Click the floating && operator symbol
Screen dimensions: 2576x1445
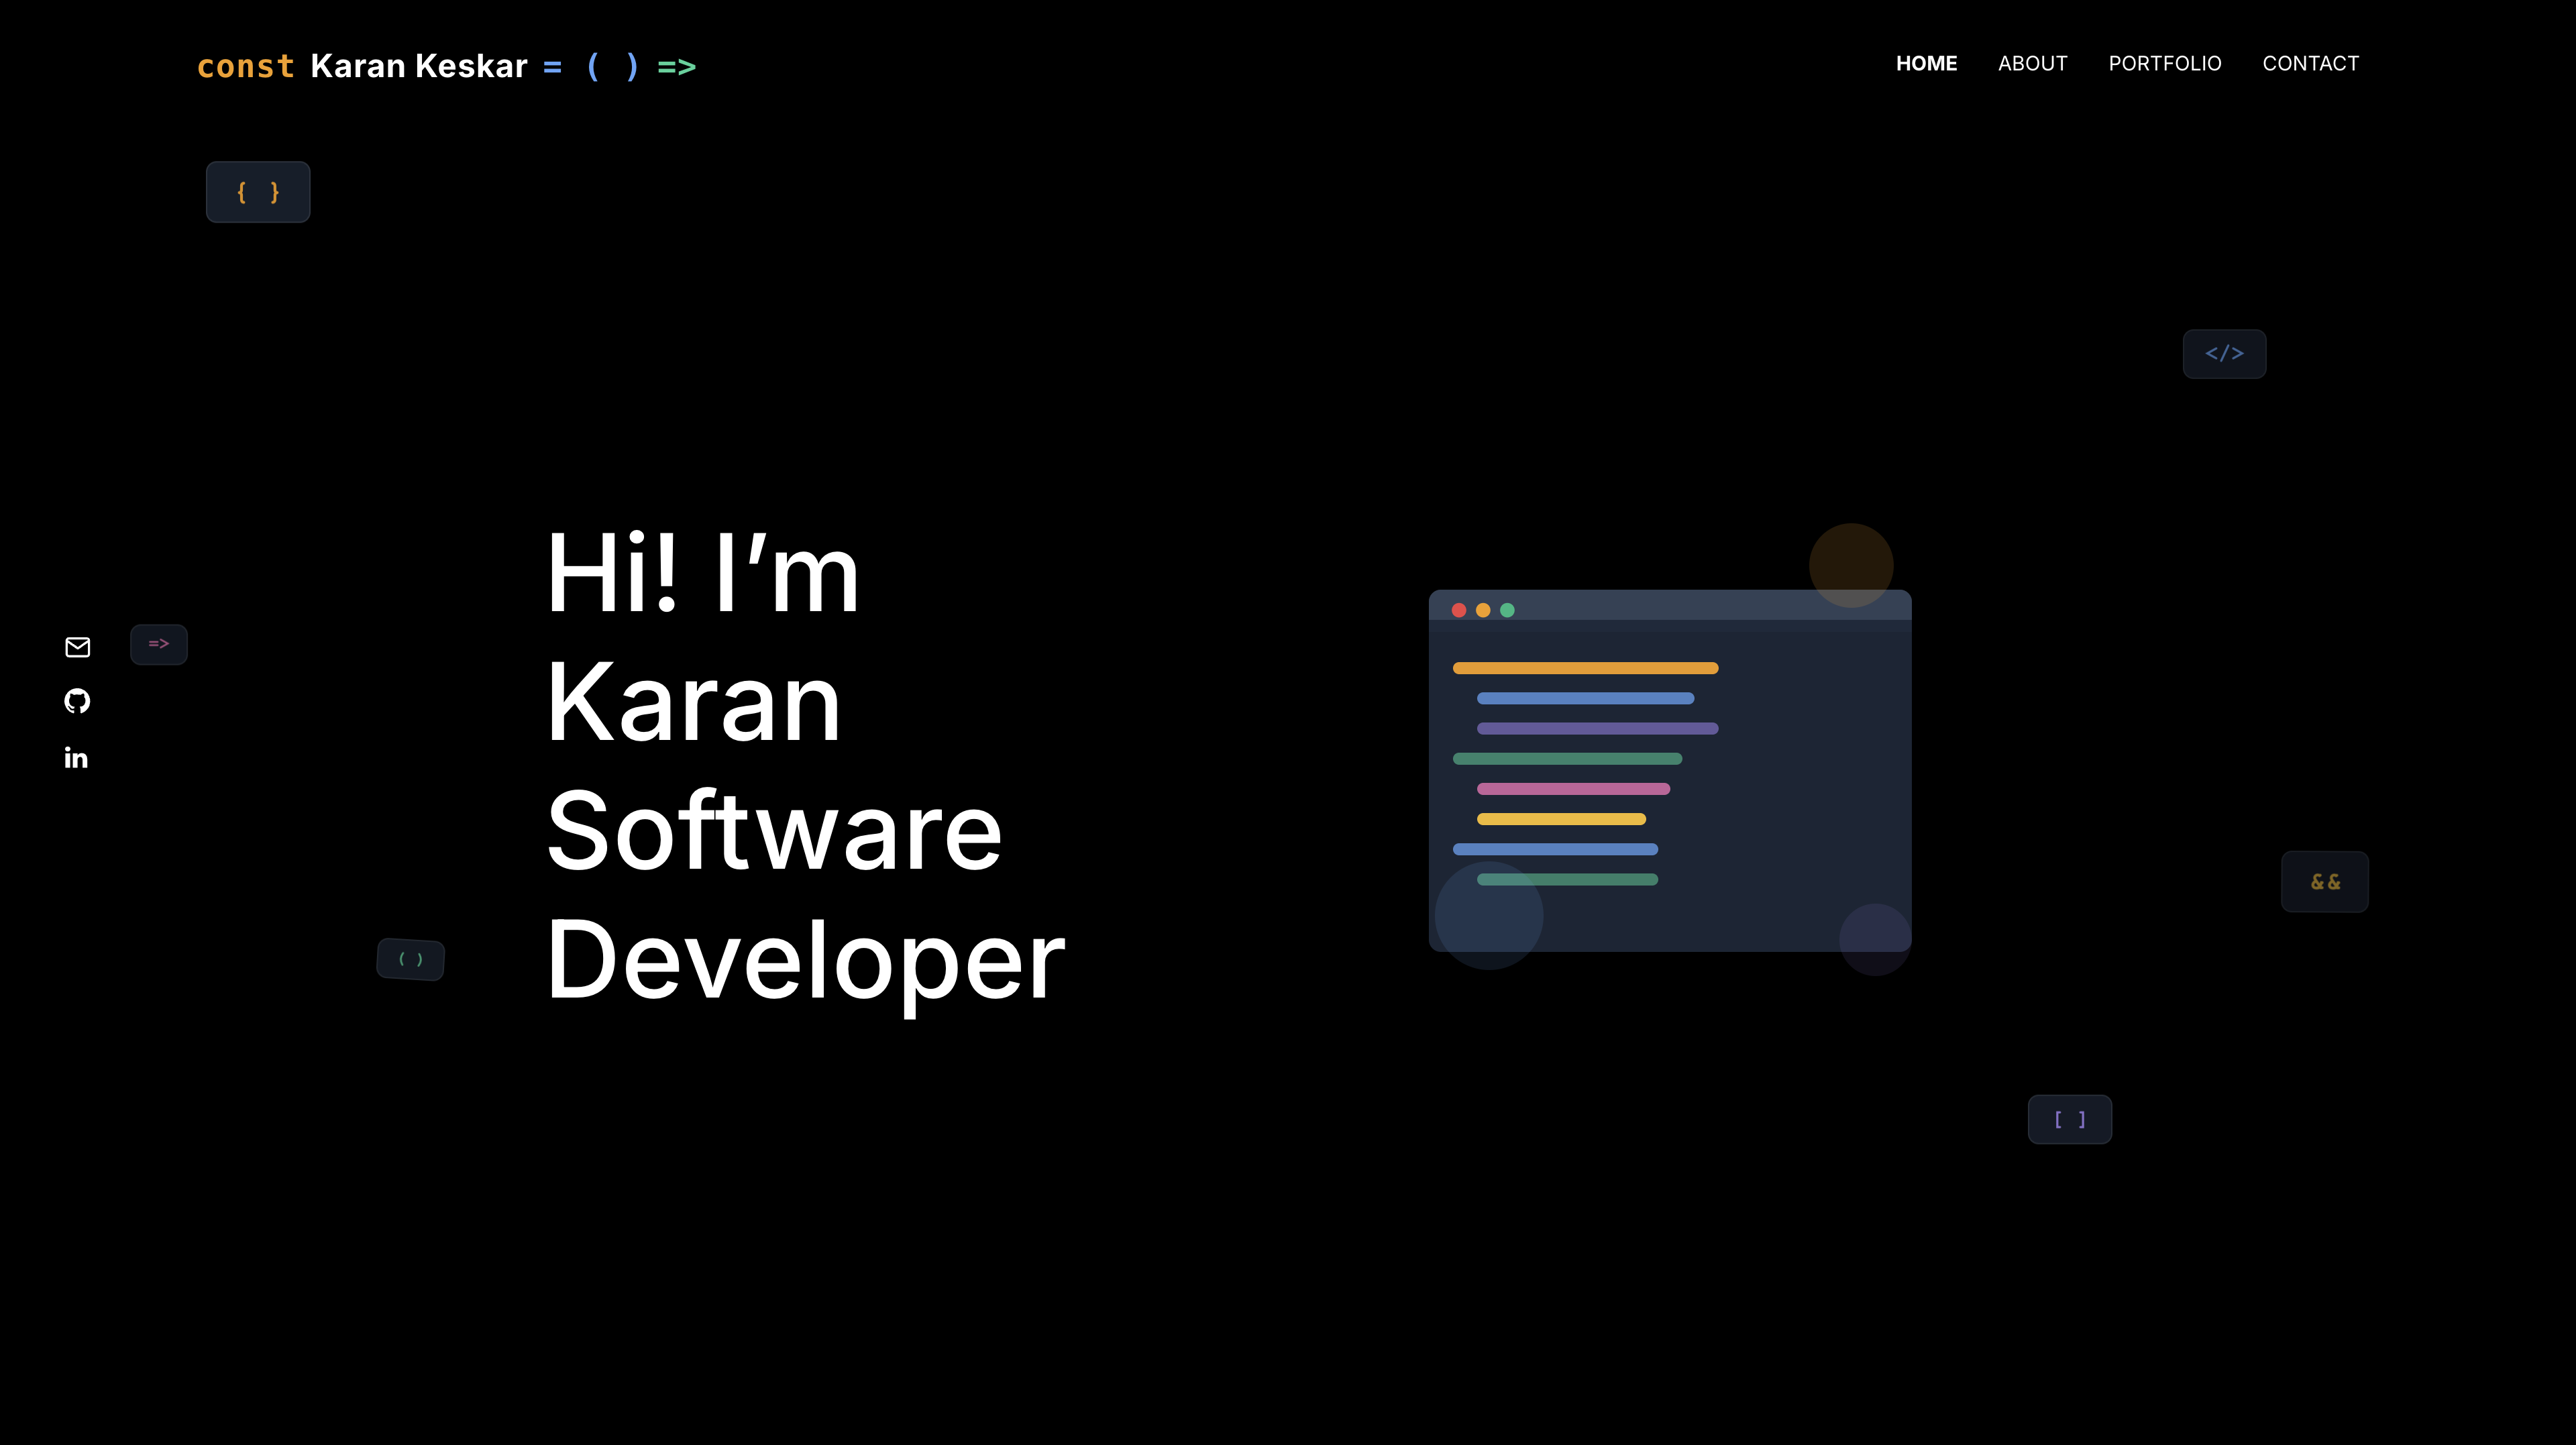2324,881
